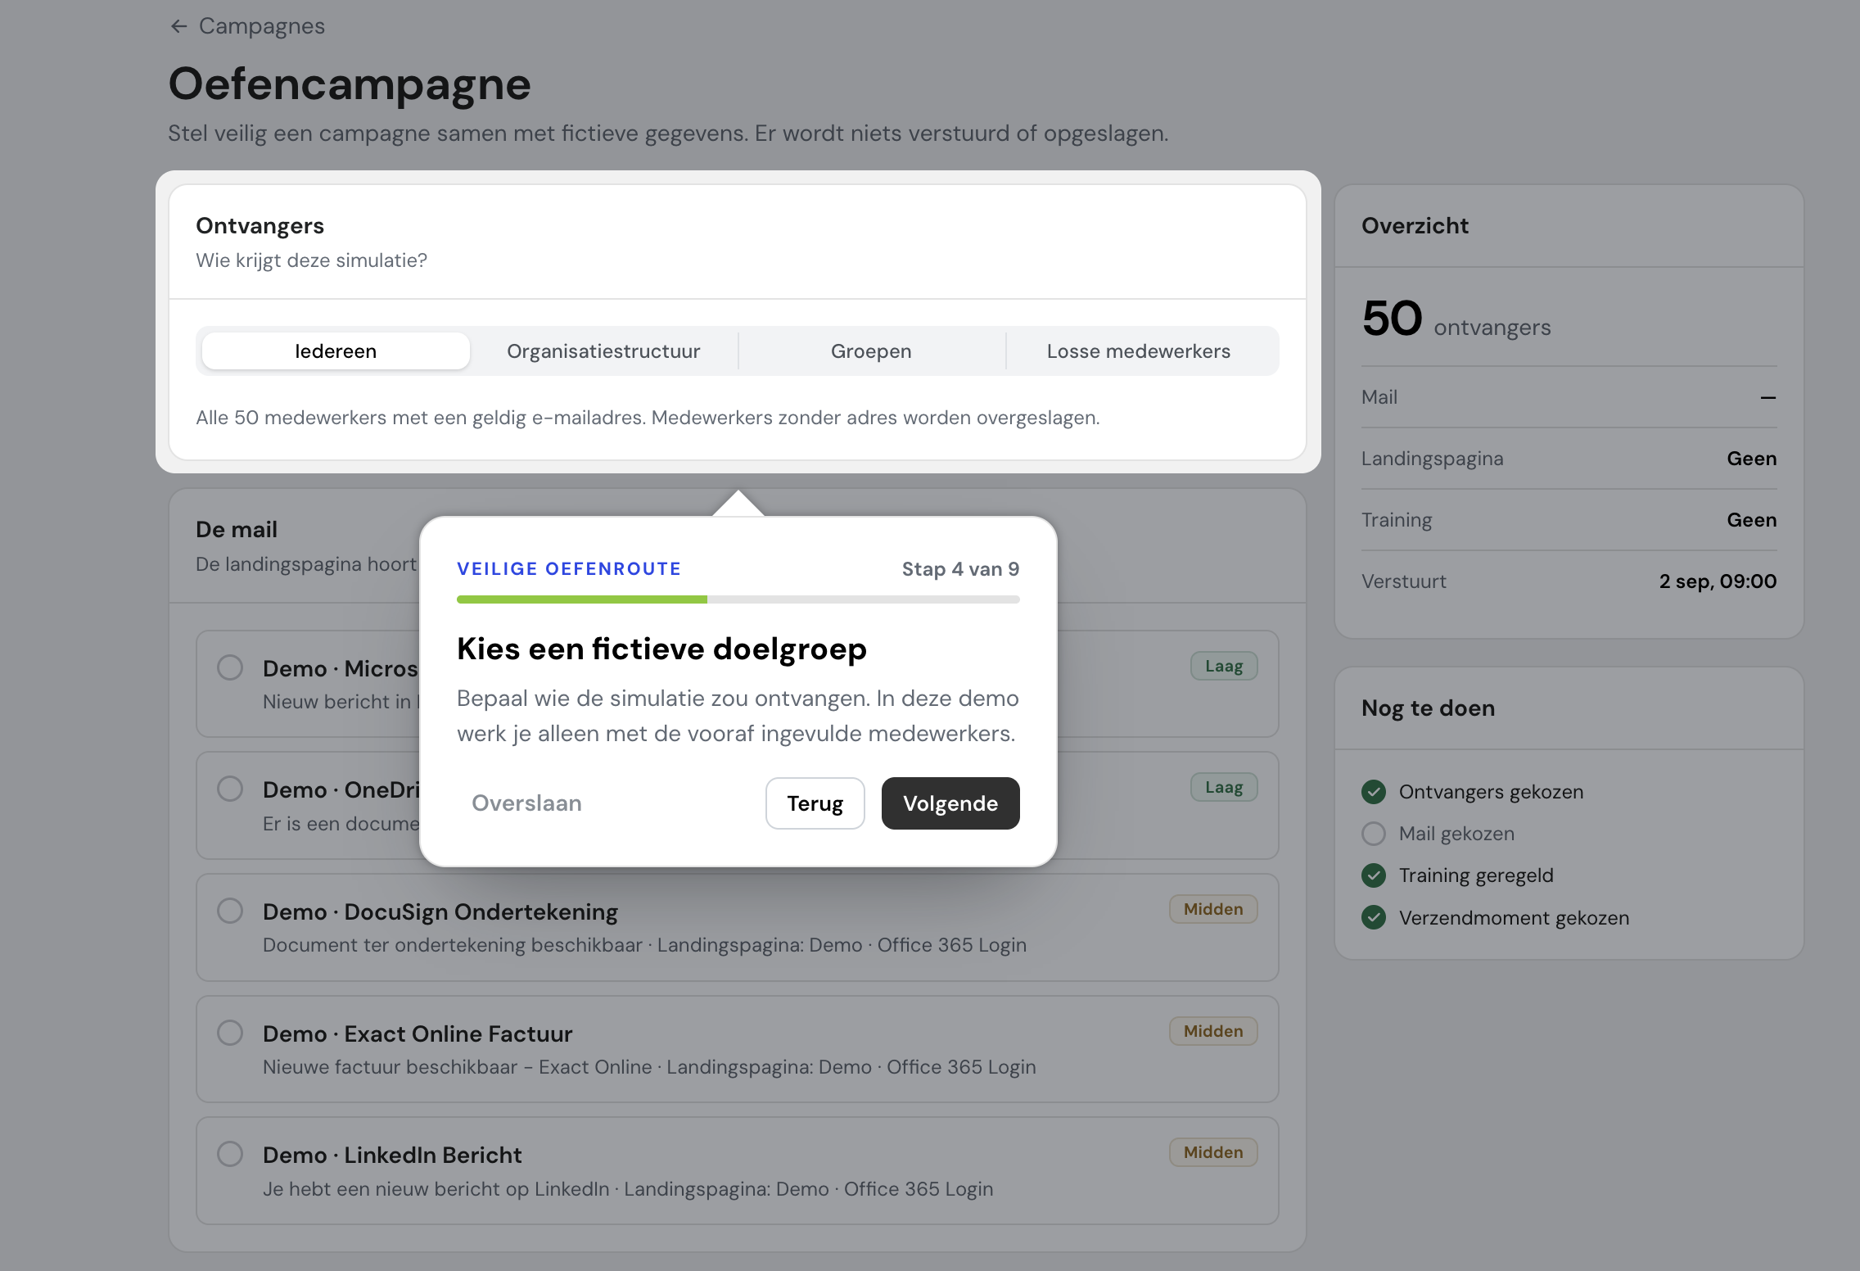The image size is (1860, 1271).
Task: Click Terug in the tour popup
Action: pos(815,803)
